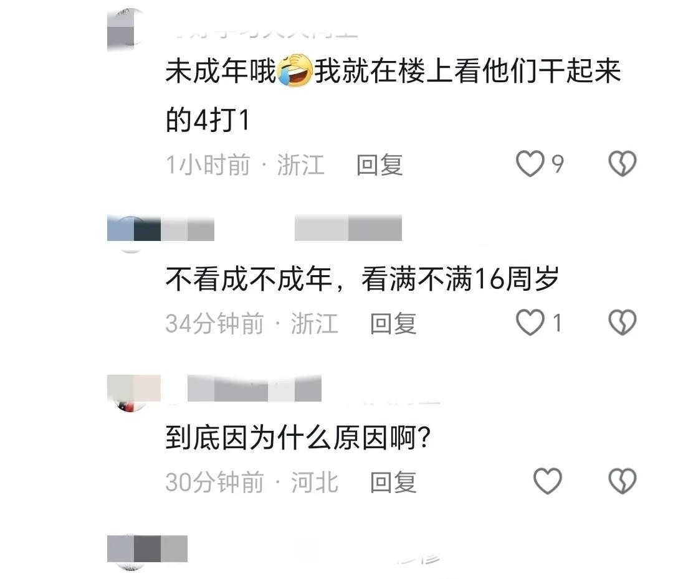Open blurred username tag beside second commenter
Viewport: 673px width, 579px height.
pyautogui.click(x=348, y=228)
